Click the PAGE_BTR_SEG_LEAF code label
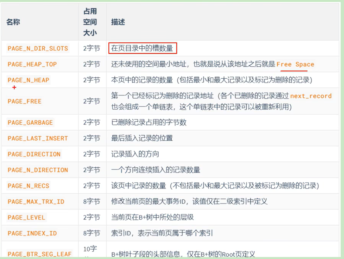Image resolution: width=344 pixels, height=259 pixels. (39, 254)
